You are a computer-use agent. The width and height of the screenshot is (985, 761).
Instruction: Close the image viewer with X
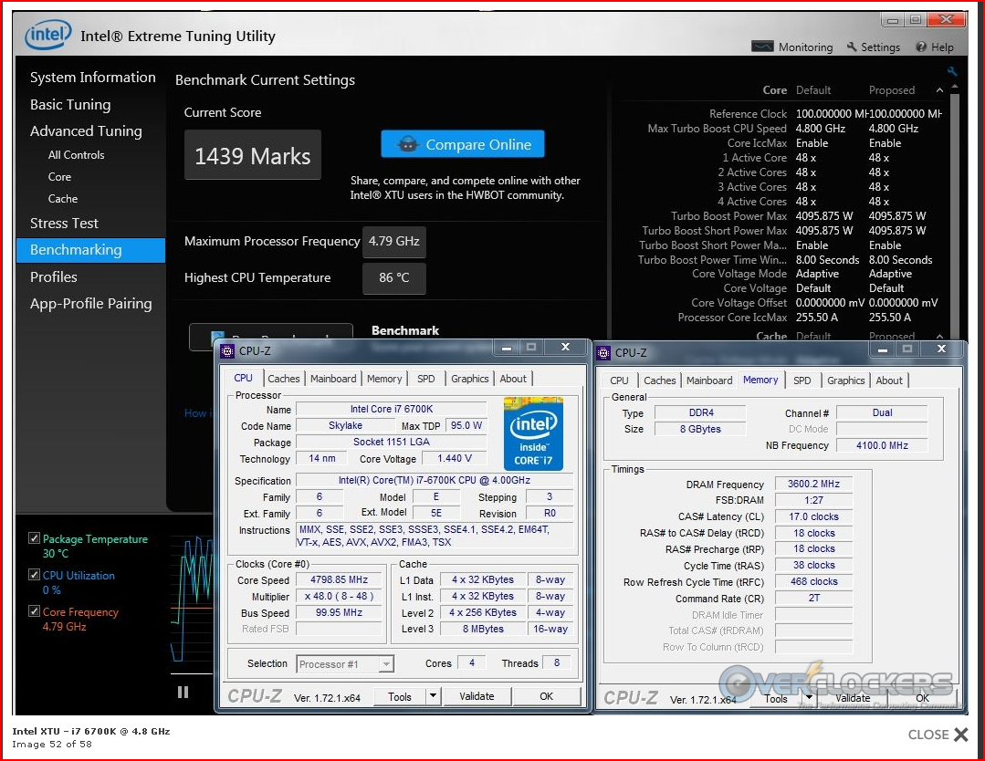[960, 735]
